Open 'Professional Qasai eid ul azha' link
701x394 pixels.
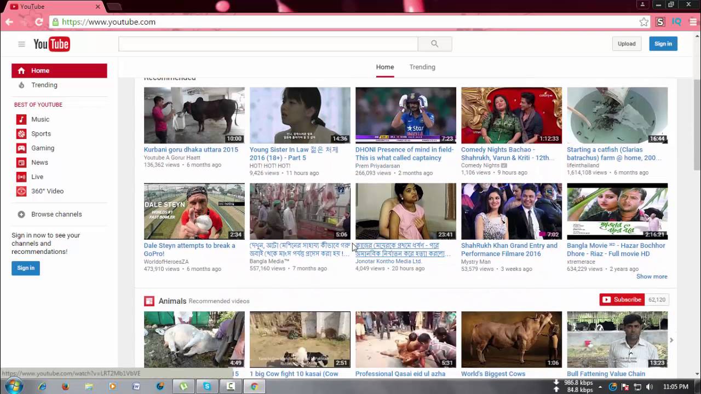pyautogui.click(x=400, y=374)
